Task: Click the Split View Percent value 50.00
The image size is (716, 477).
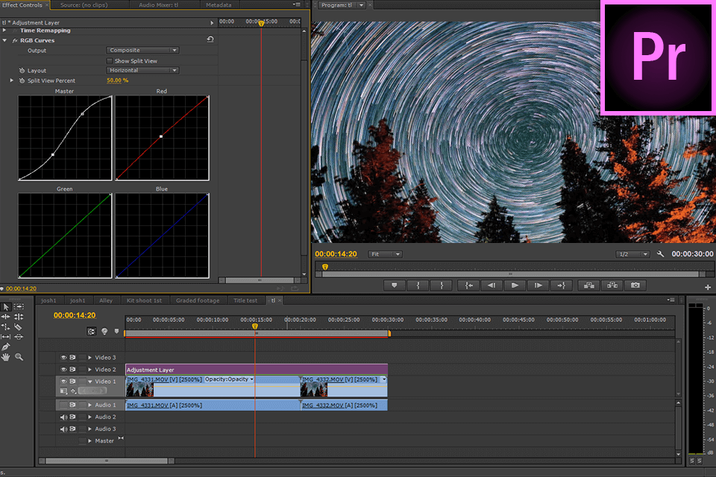Action: [115, 80]
